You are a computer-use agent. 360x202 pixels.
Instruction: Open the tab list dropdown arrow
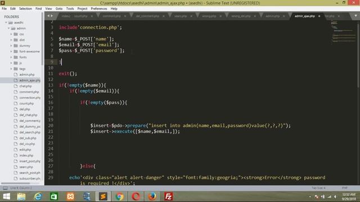click(355, 16)
